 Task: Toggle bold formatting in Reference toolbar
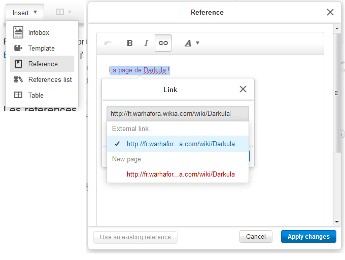pos(130,44)
